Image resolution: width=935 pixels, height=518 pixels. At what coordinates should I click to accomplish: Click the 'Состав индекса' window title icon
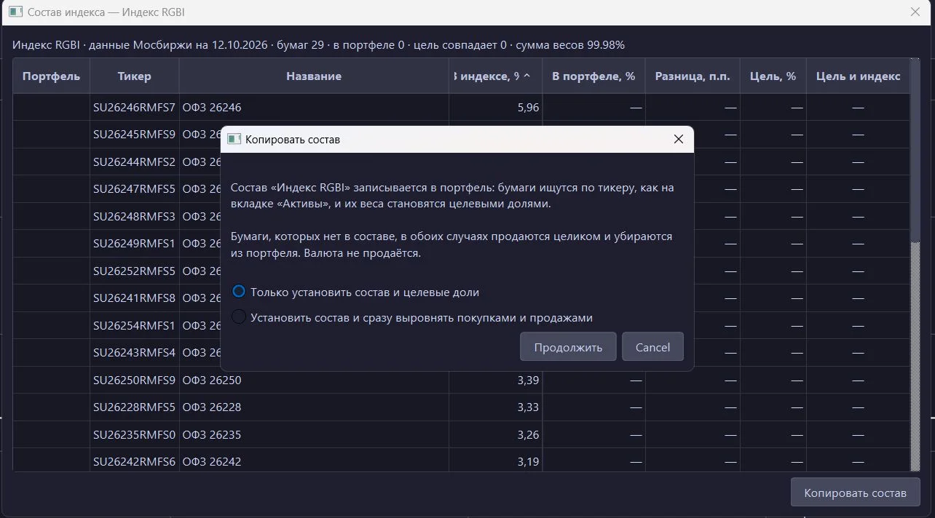tap(15, 12)
